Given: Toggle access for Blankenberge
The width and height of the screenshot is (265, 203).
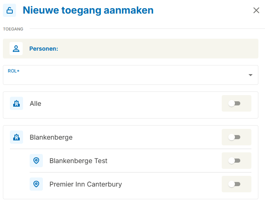Looking at the screenshot, I should [235, 137].
